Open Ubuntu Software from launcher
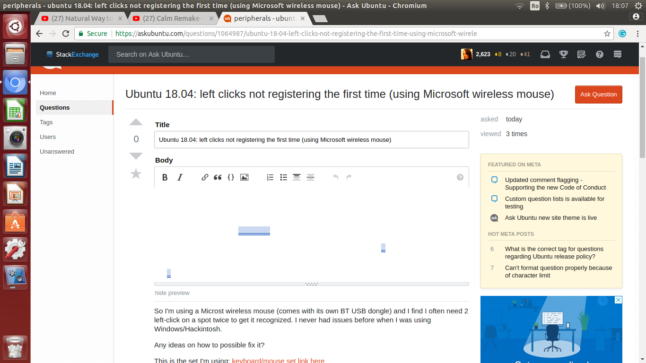Viewport: 646px width, 363px height. coord(16,221)
